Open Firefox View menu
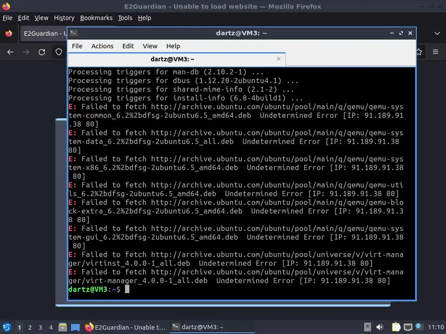446x334 pixels. click(x=41, y=18)
